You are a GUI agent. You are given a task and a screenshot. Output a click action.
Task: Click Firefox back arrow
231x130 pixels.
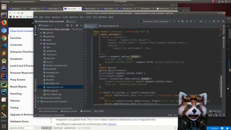pyautogui.click(x=10, y=13)
